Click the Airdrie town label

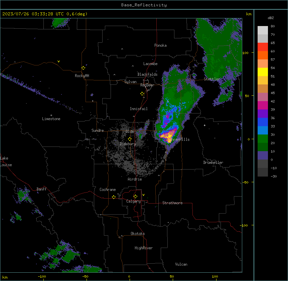(x=135, y=179)
